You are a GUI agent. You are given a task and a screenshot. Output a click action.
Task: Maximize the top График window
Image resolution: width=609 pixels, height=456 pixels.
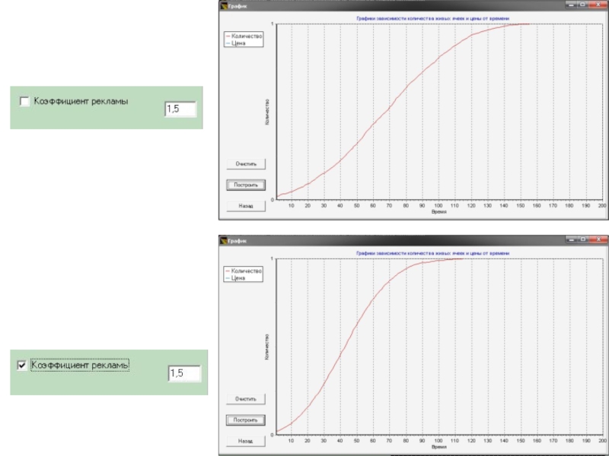point(582,5)
